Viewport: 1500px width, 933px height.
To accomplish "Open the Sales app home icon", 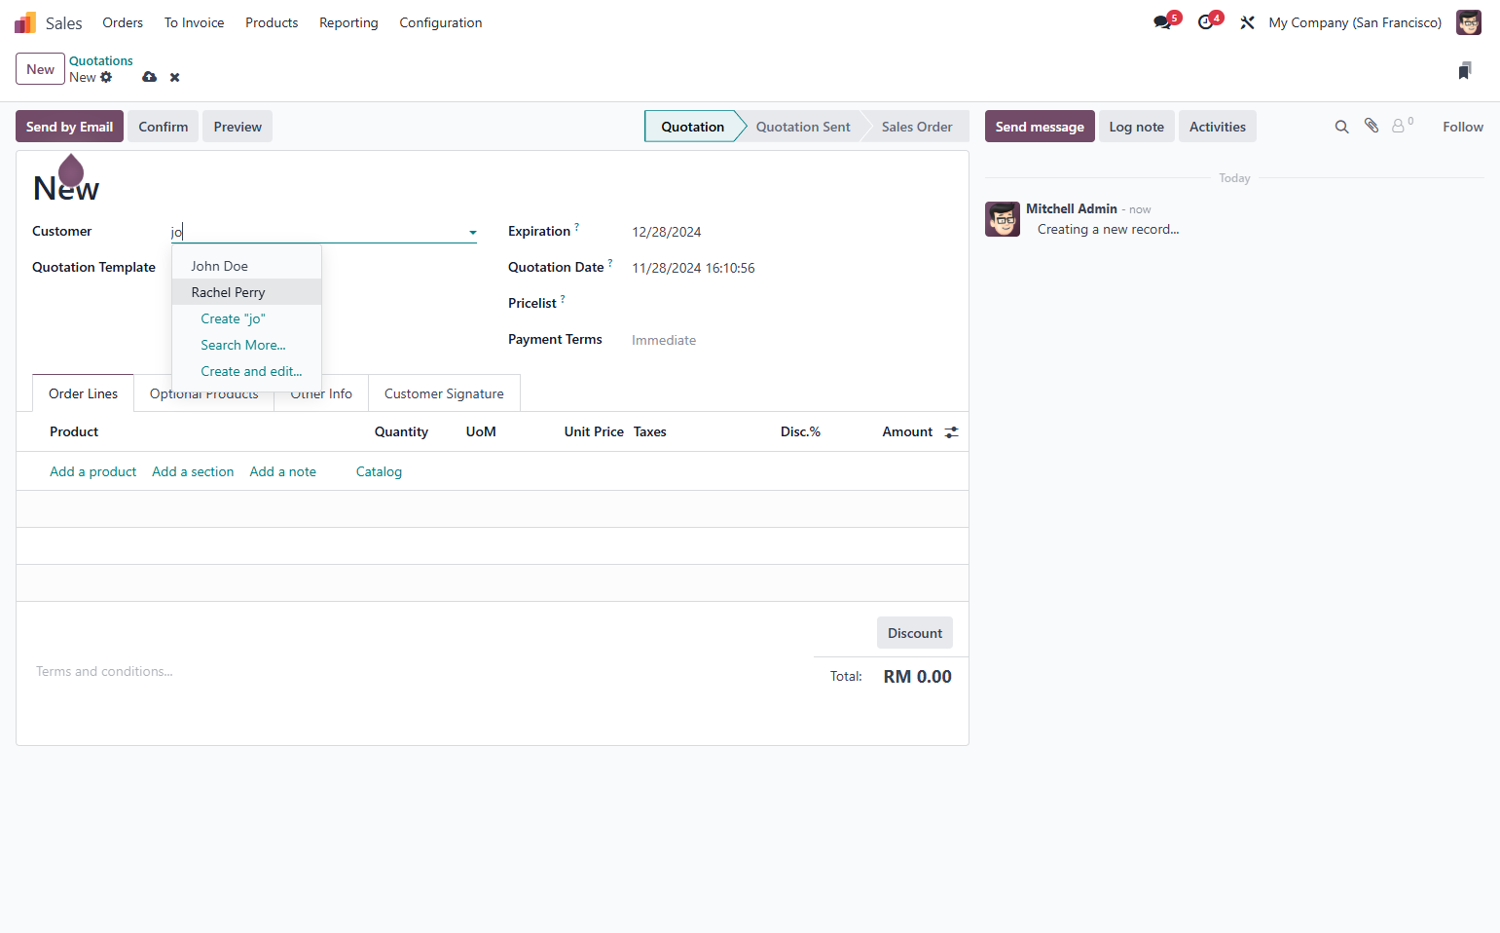I will [25, 22].
